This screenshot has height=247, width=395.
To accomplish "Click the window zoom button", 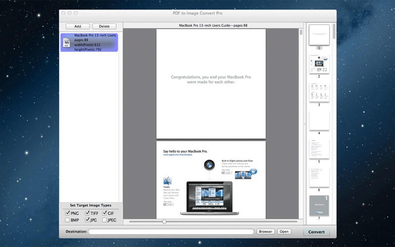I will pyautogui.click(x=76, y=13).
